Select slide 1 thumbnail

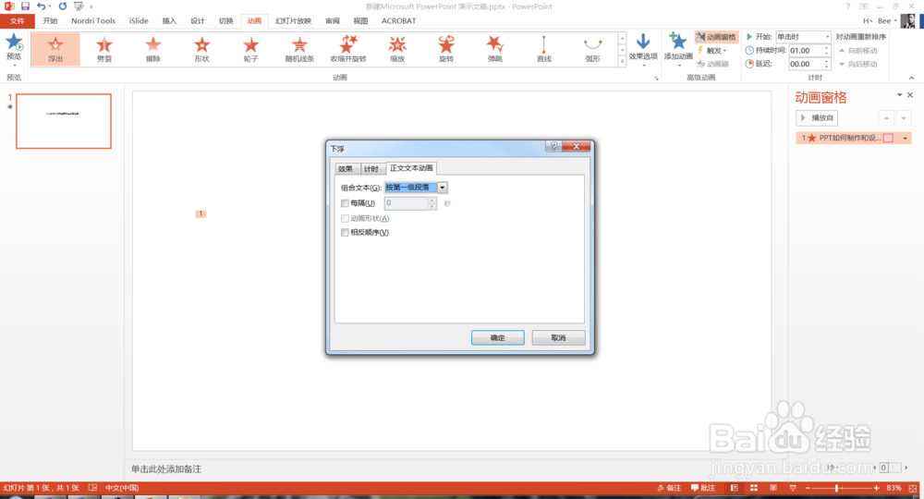pos(64,121)
